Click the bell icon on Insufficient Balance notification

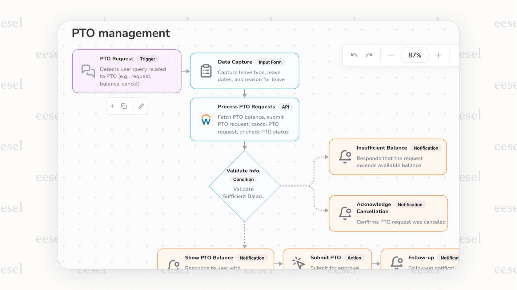coord(345,157)
